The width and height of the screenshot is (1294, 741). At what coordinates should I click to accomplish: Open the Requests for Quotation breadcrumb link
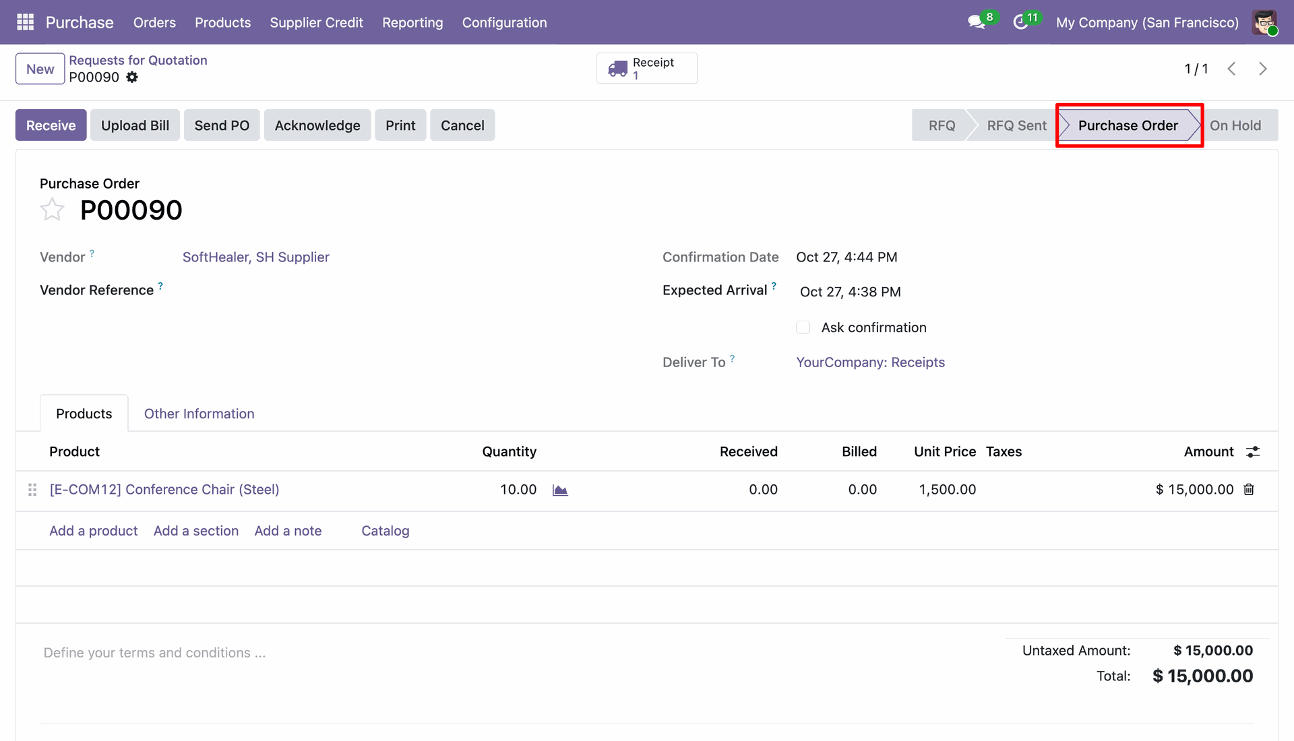138,61
